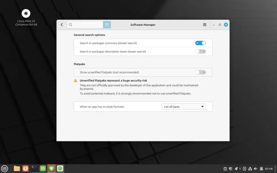Disable search in packages summary
The image size is (277, 173).
point(200,43)
